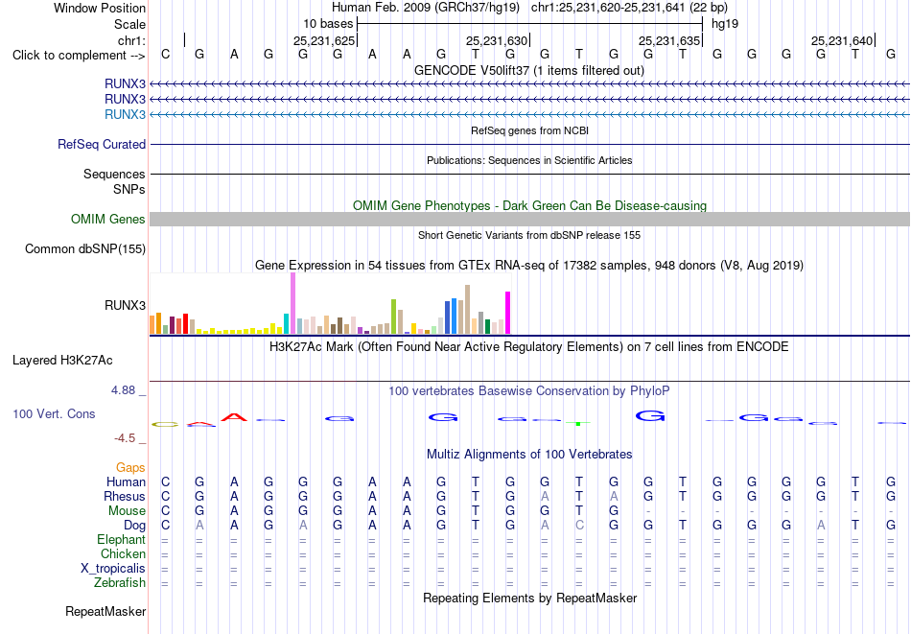Click the OMIM Genes track label
The height and width of the screenshot is (634, 911).
108,219
